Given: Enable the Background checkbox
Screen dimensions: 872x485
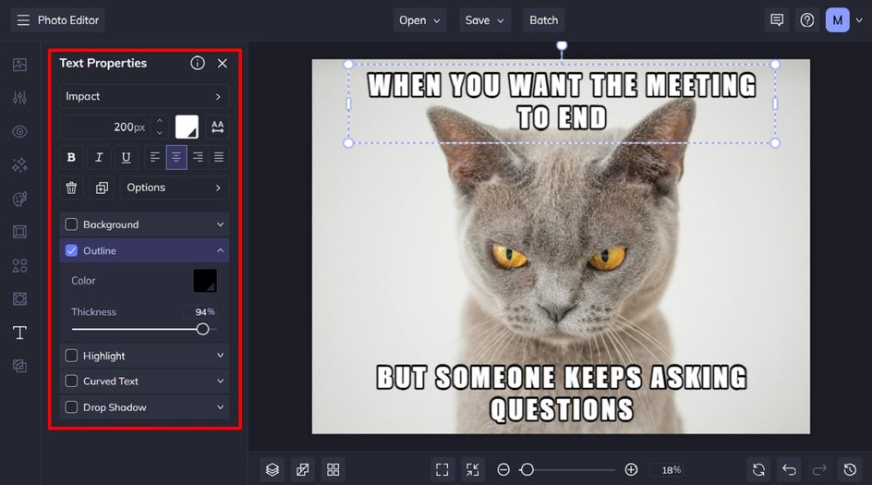Looking at the screenshot, I should click(x=71, y=224).
